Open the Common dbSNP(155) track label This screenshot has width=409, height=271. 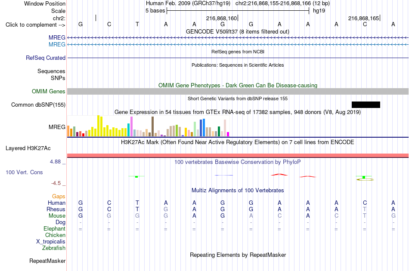tap(38, 105)
